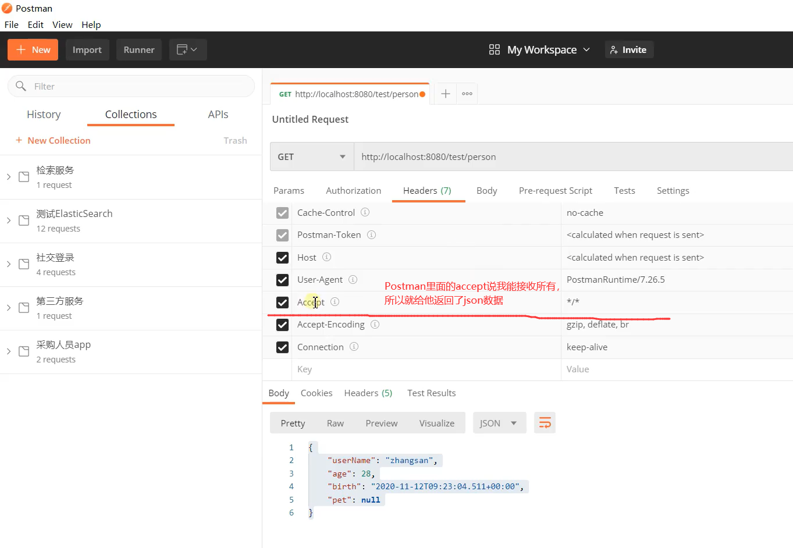Open the GET method dropdown
This screenshot has height=548, width=793.
312,156
